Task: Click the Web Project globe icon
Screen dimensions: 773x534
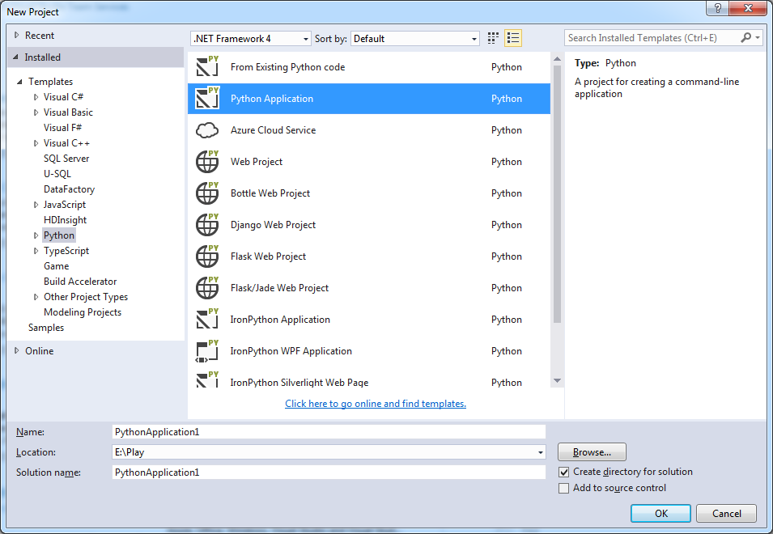Action: pos(207,162)
